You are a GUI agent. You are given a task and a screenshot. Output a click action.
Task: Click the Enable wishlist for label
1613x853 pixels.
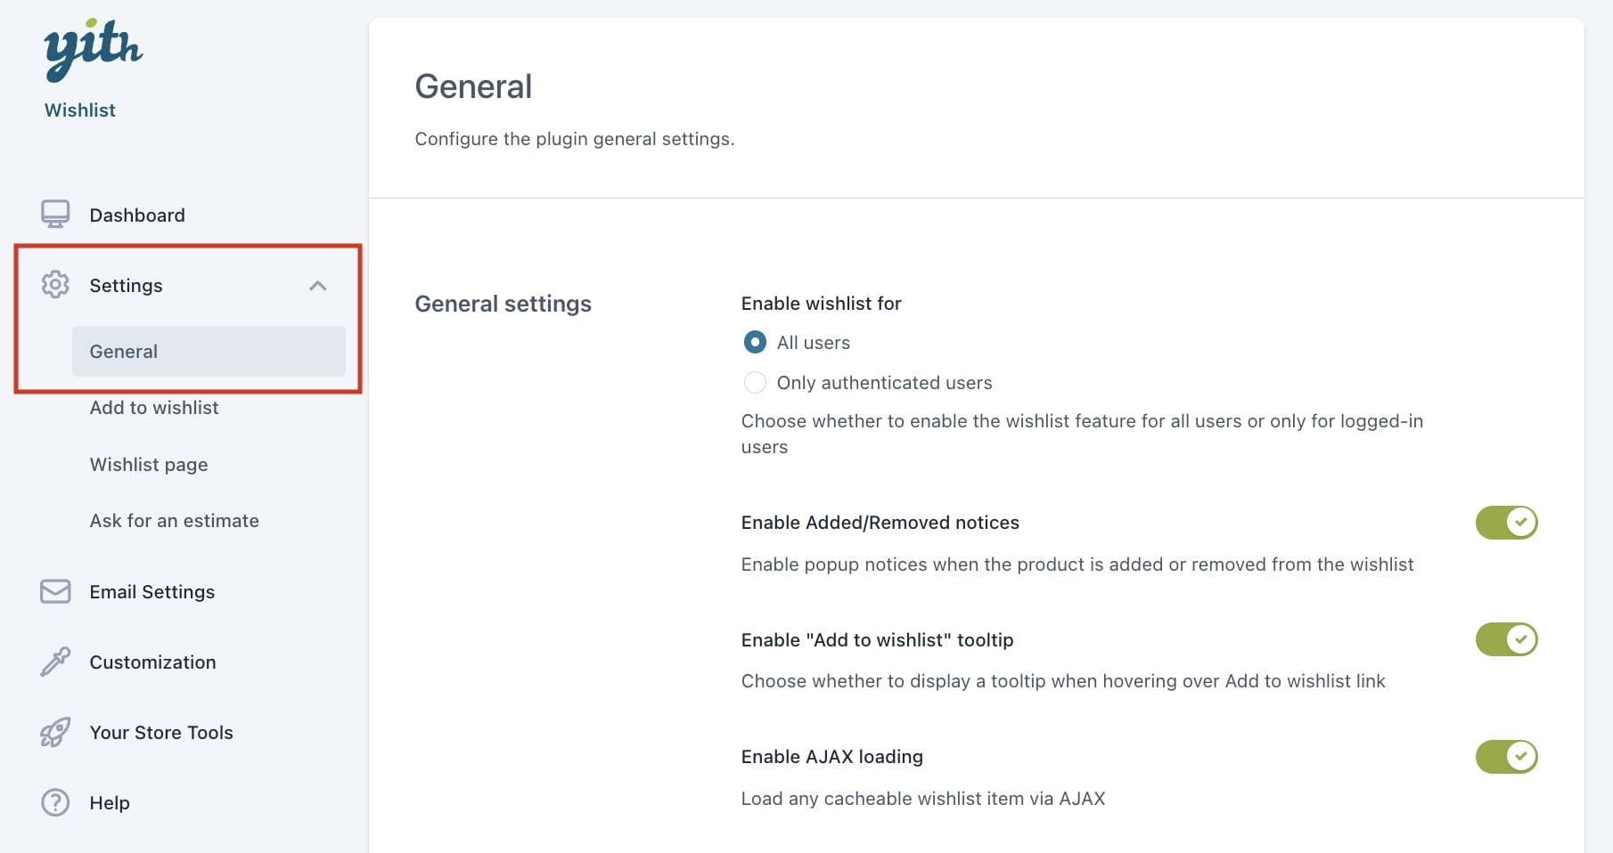[821, 304]
